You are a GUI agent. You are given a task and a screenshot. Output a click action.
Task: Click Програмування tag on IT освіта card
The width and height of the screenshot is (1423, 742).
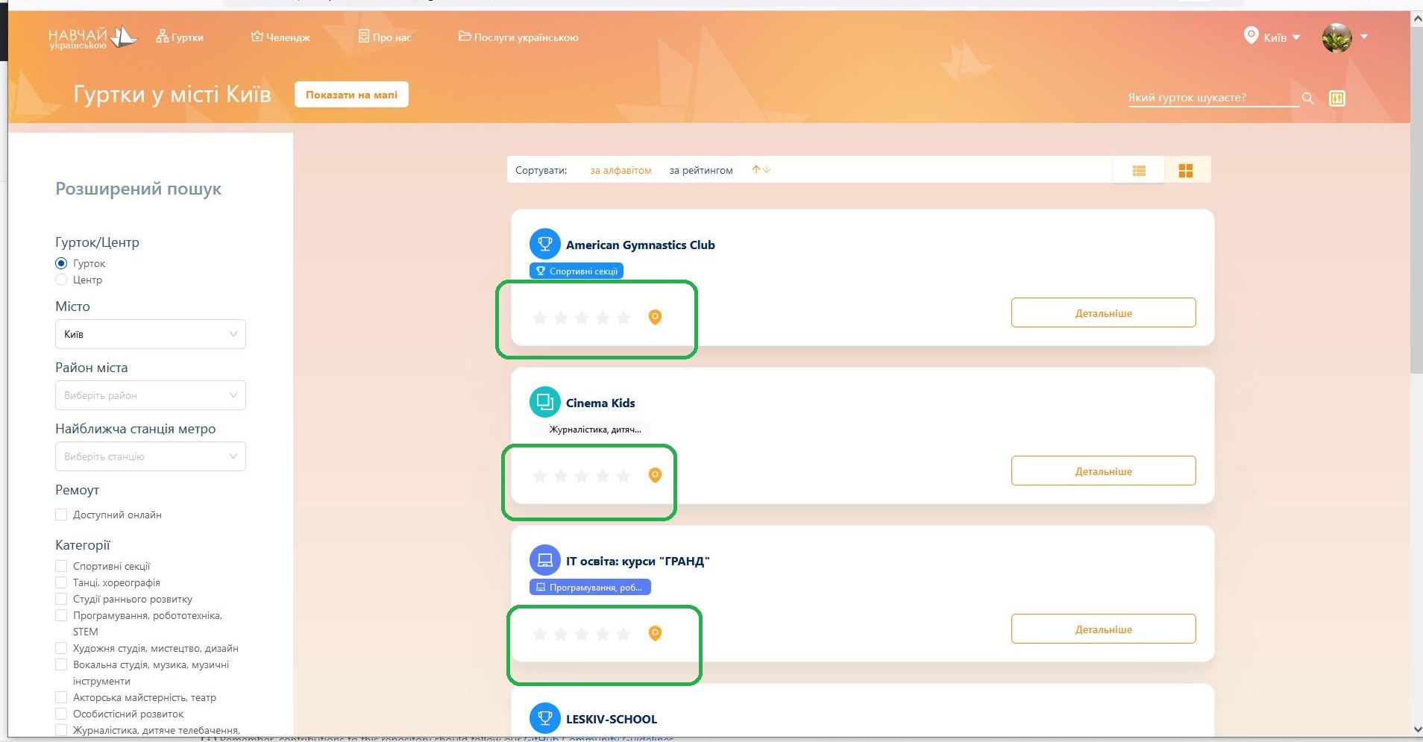(x=590, y=587)
